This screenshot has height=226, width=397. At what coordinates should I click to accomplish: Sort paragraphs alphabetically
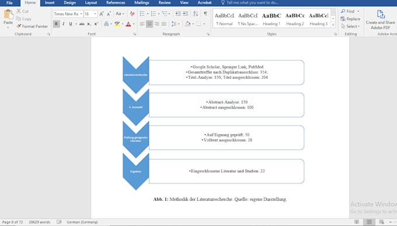[196, 13]
